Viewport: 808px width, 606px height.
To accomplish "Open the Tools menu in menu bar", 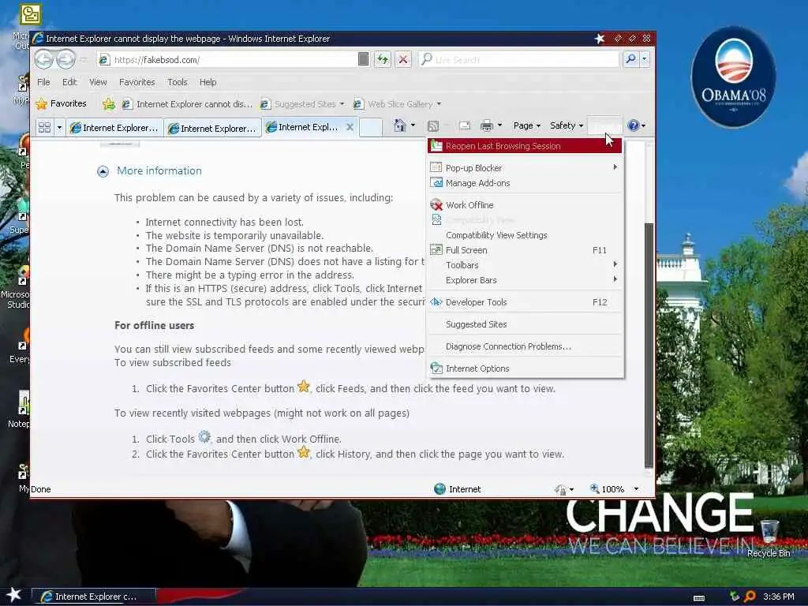I will (178, 82).
